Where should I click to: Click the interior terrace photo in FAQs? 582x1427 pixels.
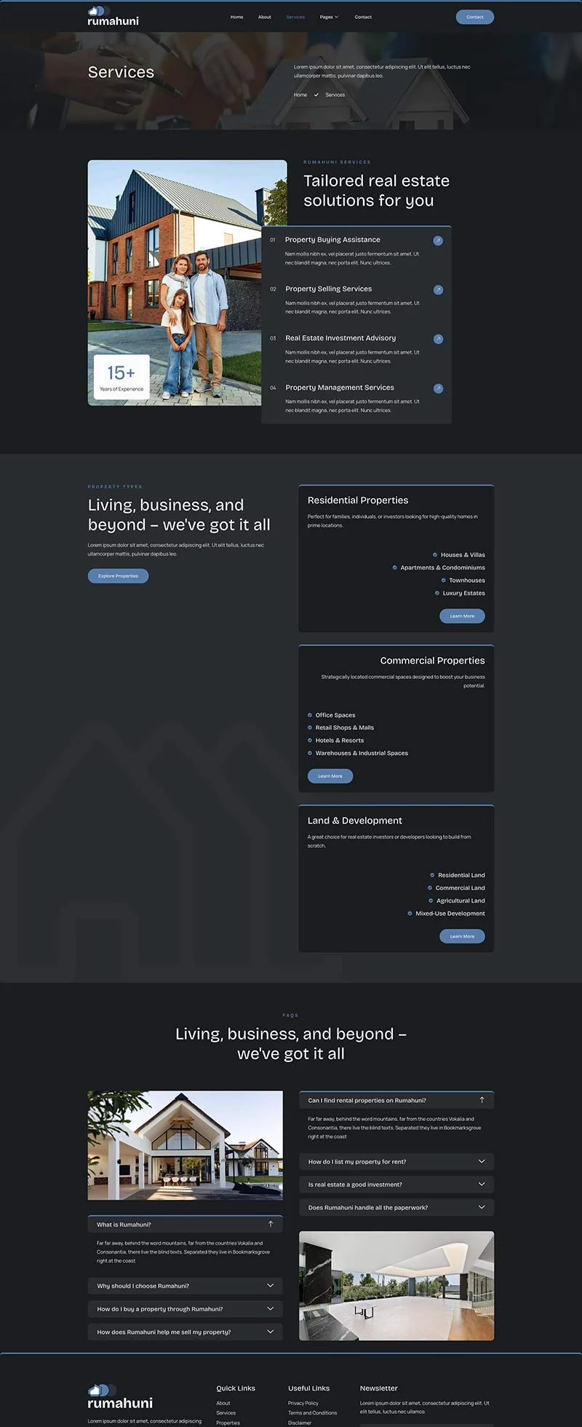coord(396,1286)
